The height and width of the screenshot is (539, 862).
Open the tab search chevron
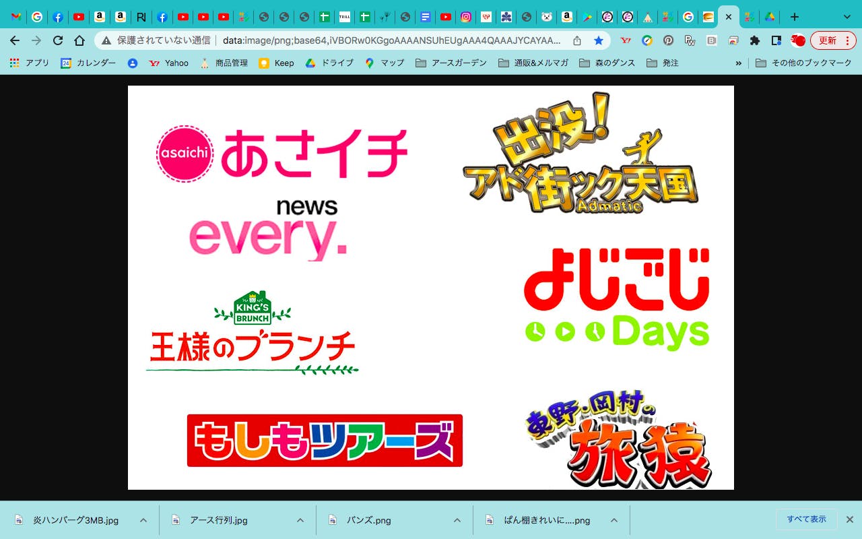pos(847,17)
